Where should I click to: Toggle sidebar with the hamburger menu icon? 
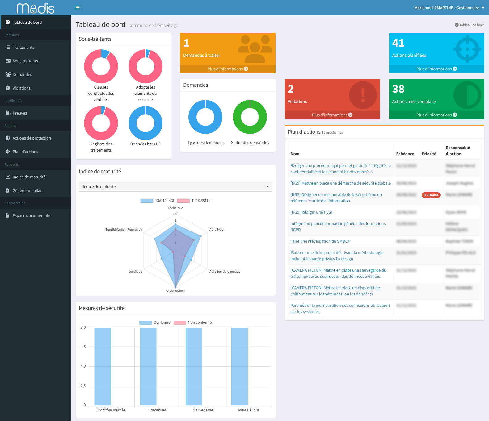point(78,8)
